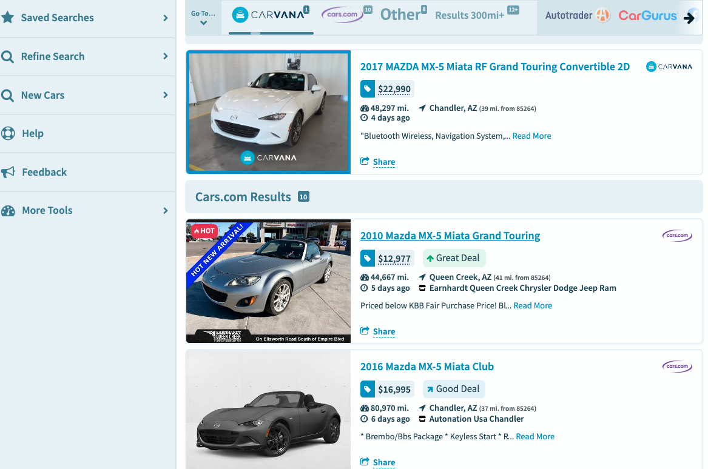
Task: Open the white 2017 Miata RF photo
Action: pos(269,112)
